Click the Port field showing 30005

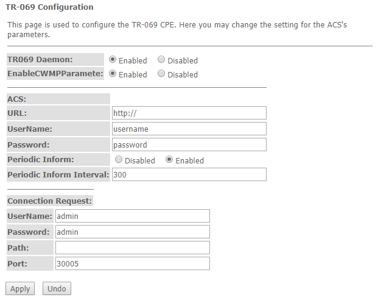tap(132, 263)
